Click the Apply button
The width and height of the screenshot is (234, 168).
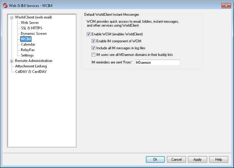click(x=197, y=160)
